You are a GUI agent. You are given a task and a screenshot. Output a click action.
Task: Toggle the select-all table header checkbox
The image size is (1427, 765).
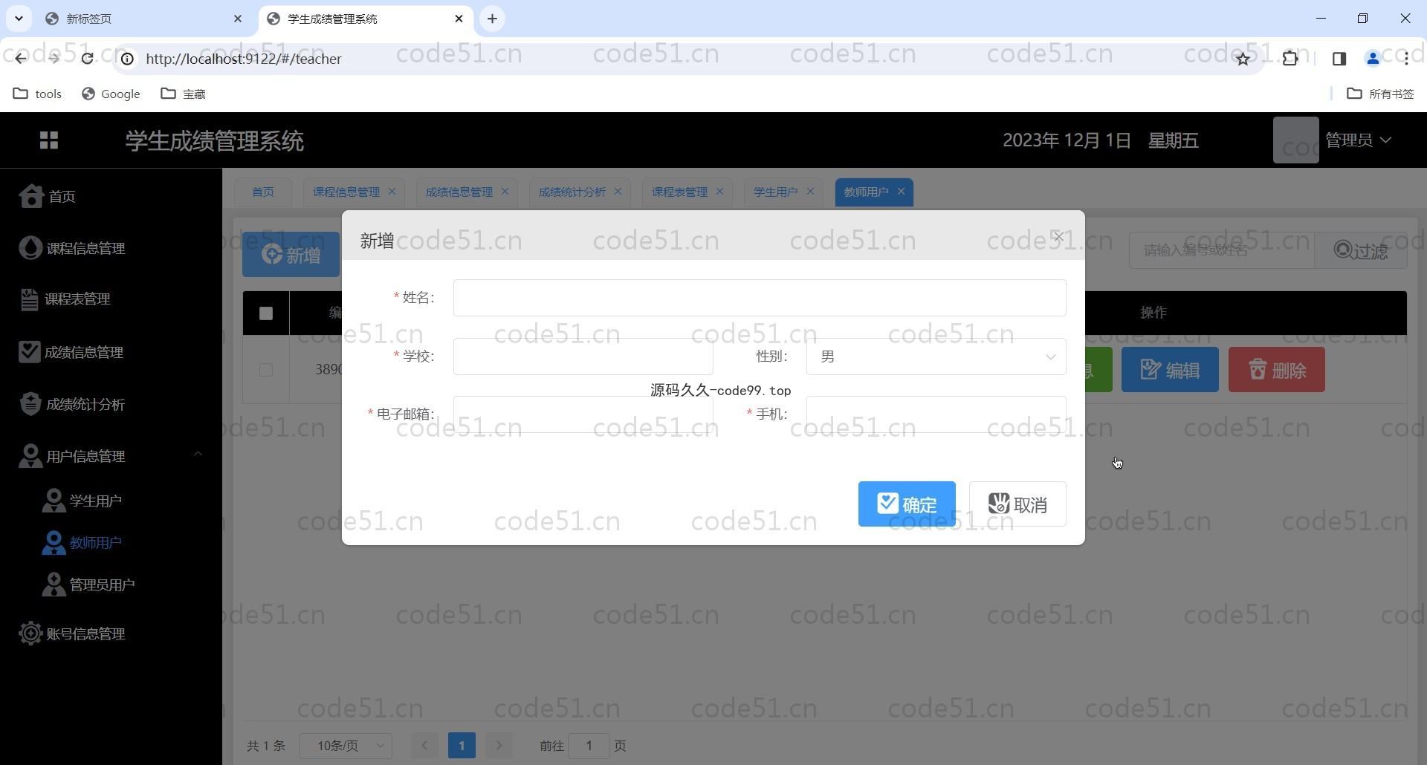point(266,313)
